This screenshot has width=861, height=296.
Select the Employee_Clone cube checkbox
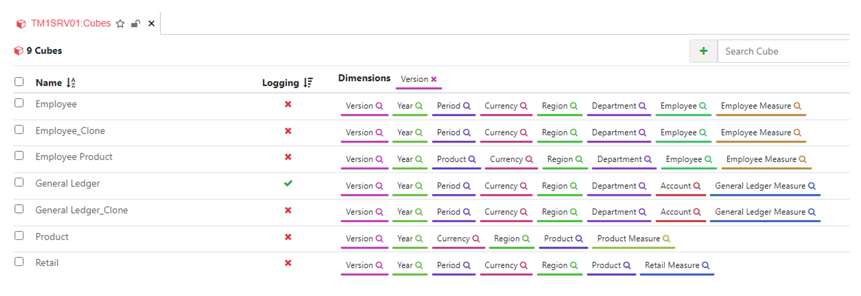click(19, 130)
